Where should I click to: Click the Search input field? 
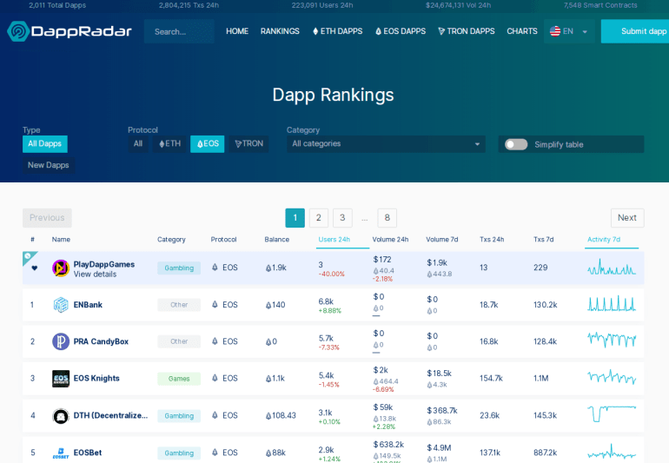coord(179,31)
